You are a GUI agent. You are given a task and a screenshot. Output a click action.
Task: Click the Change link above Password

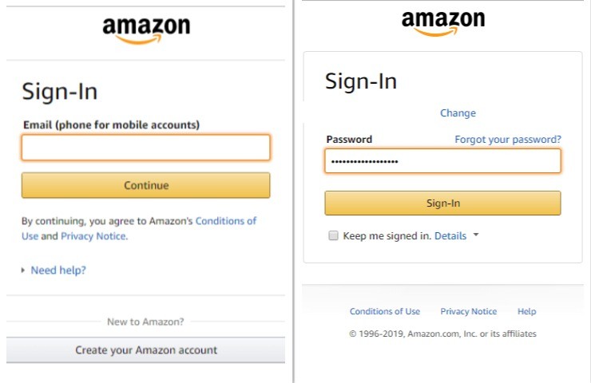click(x=458, y=113)
